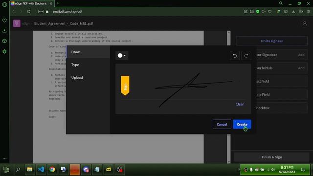Open Windows taskbar search
Viewport: 313px width, 176px height.
(18, 170)
